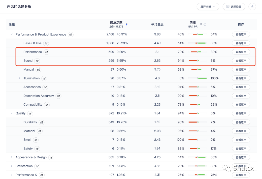The height and width of the screenshot is (179, 262).
Task: Click 查看原声 in the Quality row
Action: tap(241, 113)
